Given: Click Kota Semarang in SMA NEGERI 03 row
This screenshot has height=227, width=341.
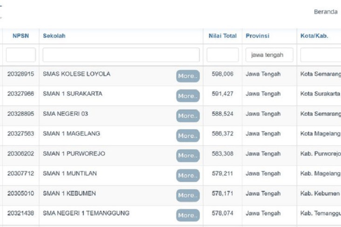Looking at the screenshot, I should 321,113.
